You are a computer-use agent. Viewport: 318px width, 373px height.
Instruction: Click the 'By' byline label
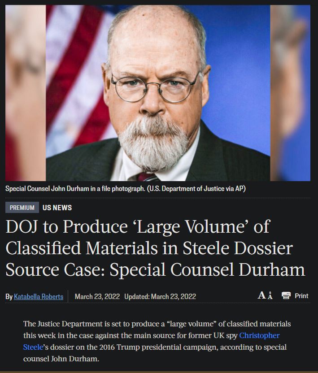pos(9,297)
